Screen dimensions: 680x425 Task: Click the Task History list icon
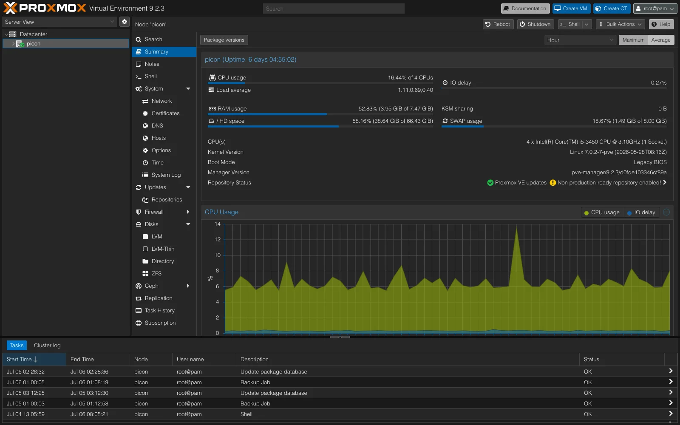pyautogui.click(x=139, y=311)
